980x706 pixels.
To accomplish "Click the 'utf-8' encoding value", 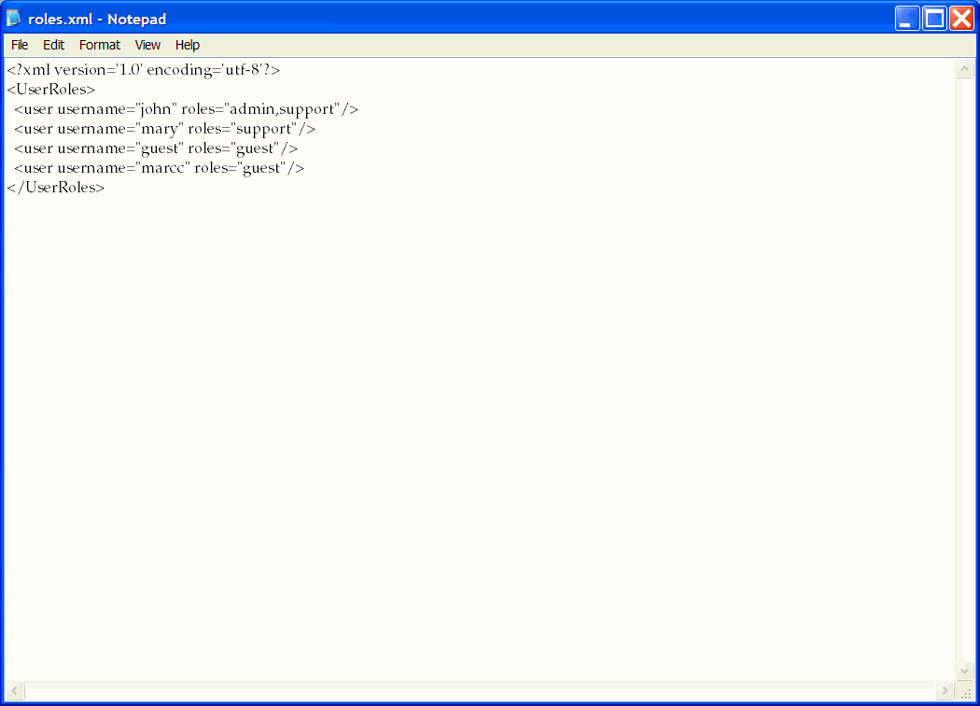I will tap(243, 69).
